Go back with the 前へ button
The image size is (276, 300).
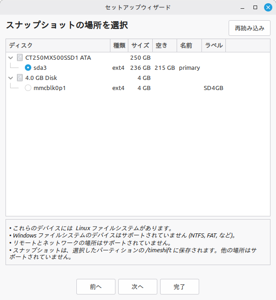pyautogui.click(x=96, y=287)
